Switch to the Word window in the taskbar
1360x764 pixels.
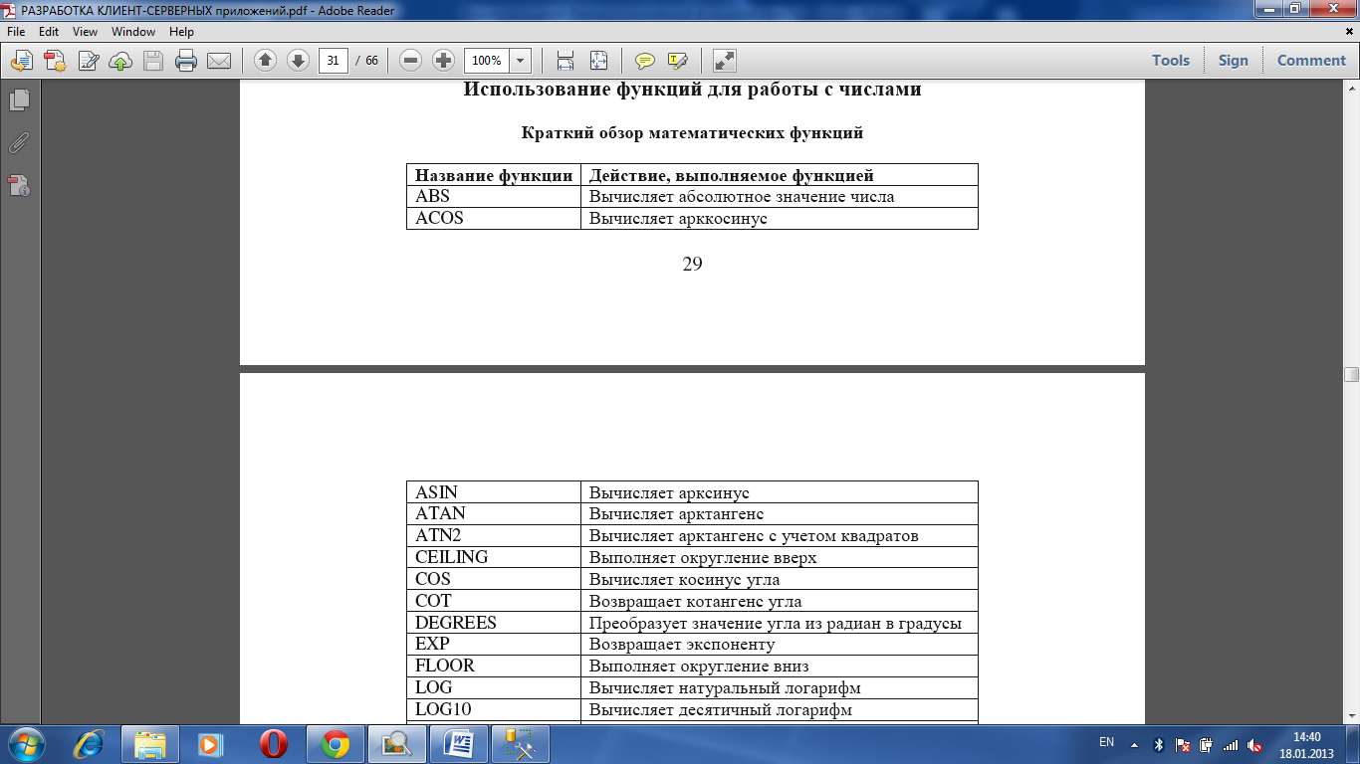tap(459, 744)
